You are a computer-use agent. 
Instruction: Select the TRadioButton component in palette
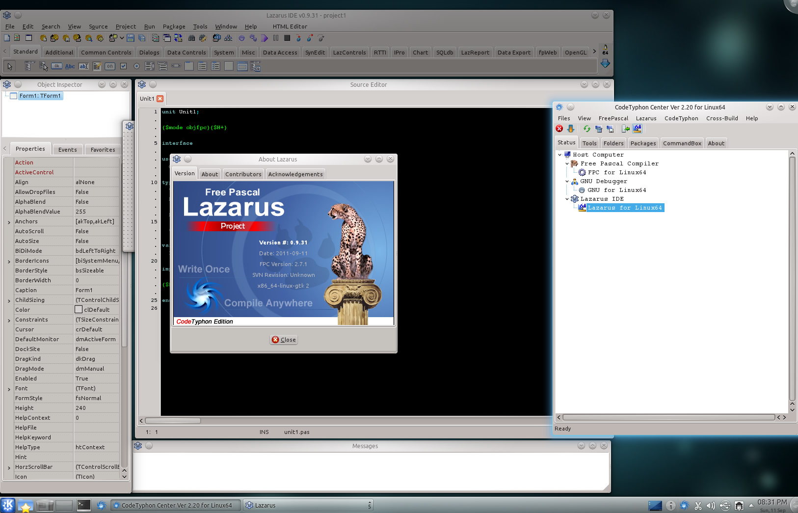(136, 66)
